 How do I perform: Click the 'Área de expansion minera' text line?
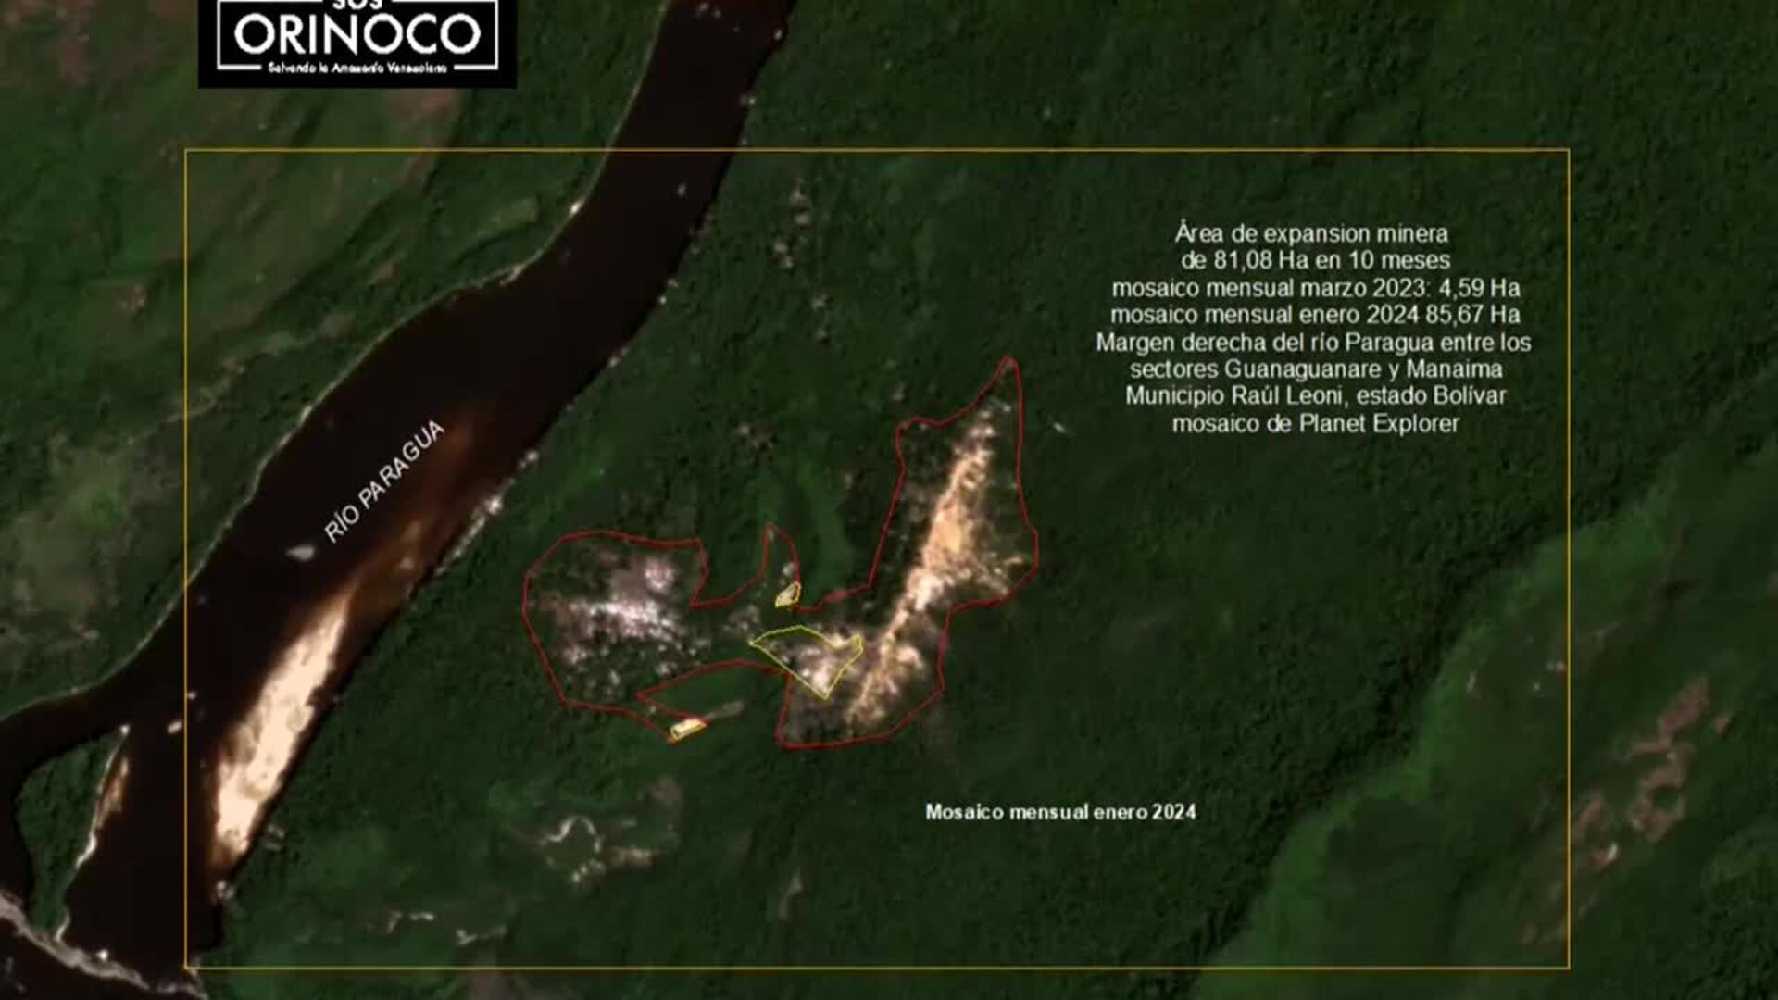click(x=1312, y=233)
